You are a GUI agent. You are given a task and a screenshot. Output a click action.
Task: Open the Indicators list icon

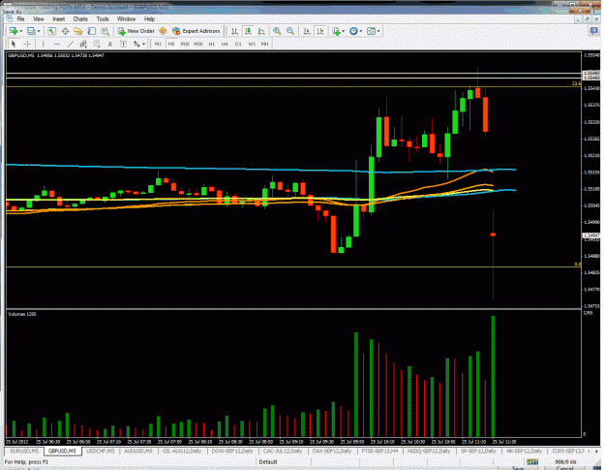pos(337,31)
